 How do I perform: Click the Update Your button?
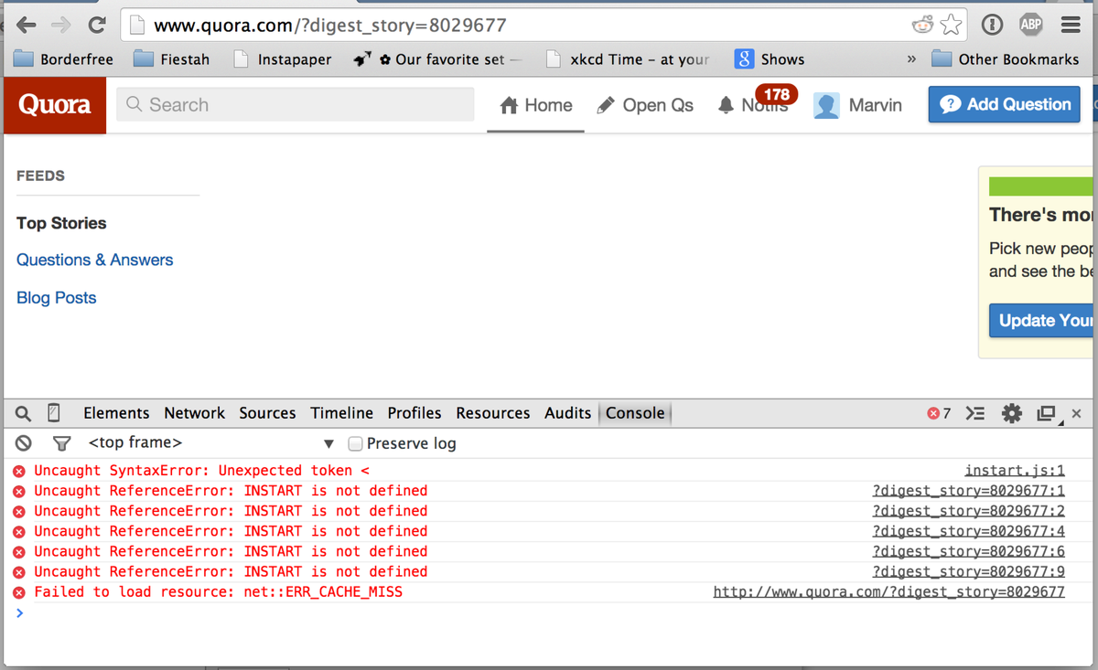[1043, 320]
